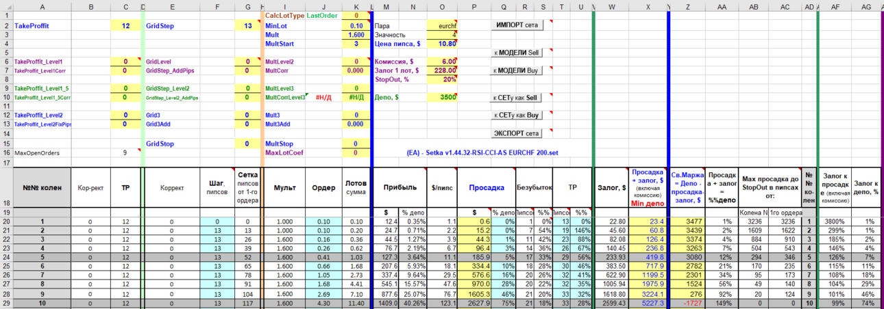Viewport: 884px width, 309px height.
Task: Click the Залог cell 2599.43
Action: [x=611, y=301]
